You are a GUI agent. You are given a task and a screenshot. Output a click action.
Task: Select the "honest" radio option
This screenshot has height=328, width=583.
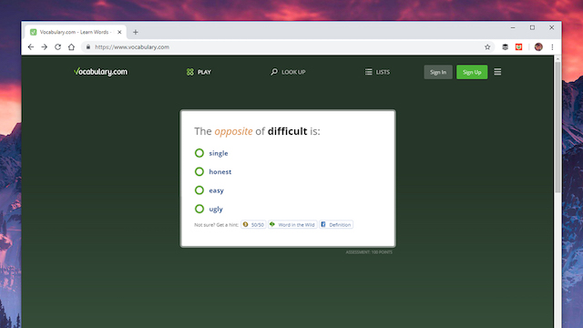[x=212, y=172]
